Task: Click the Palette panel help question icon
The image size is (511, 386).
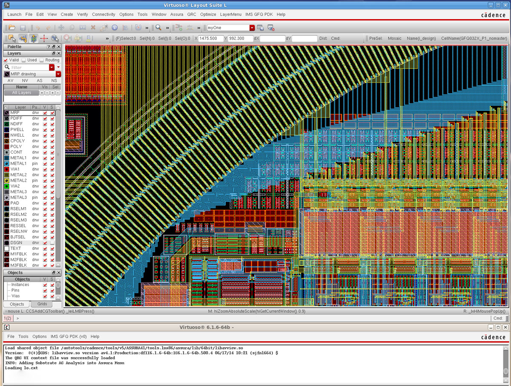Action: (49, 47)
